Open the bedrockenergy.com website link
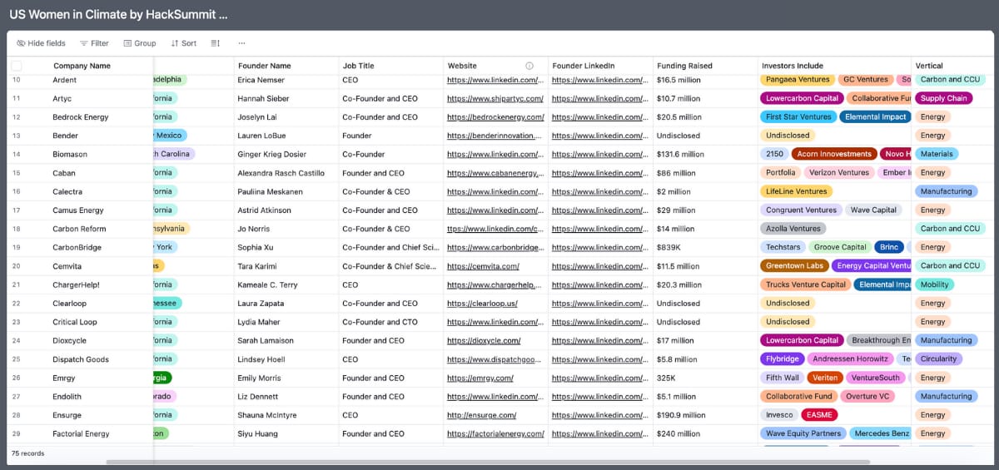 pos(495,117)
